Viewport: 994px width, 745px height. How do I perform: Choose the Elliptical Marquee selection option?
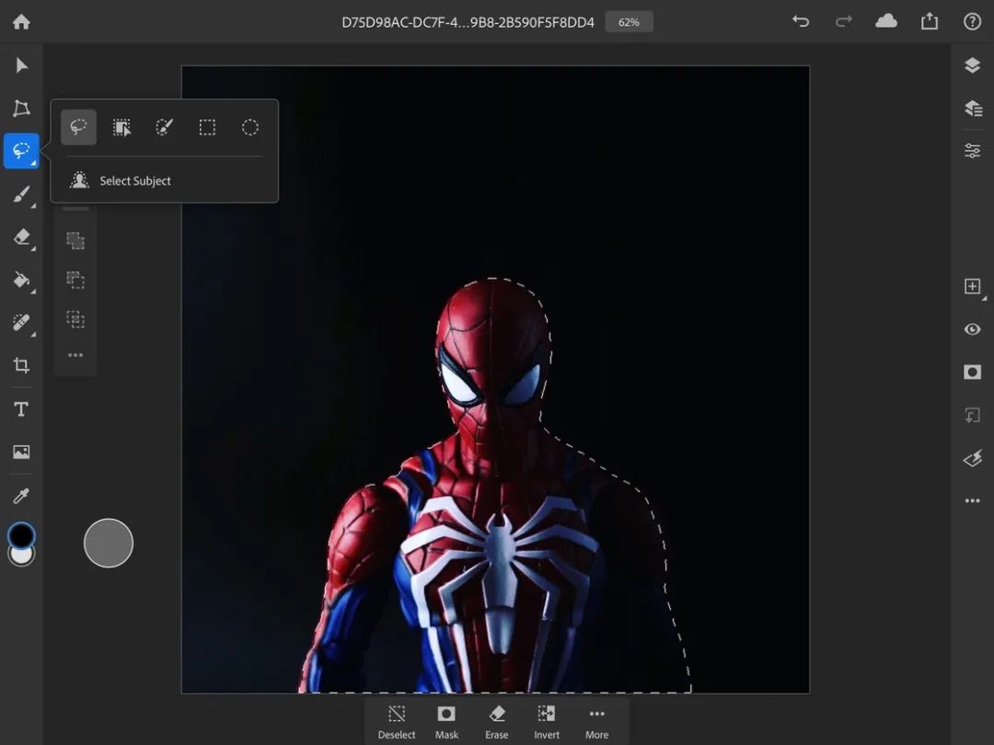tap(250, 128)
